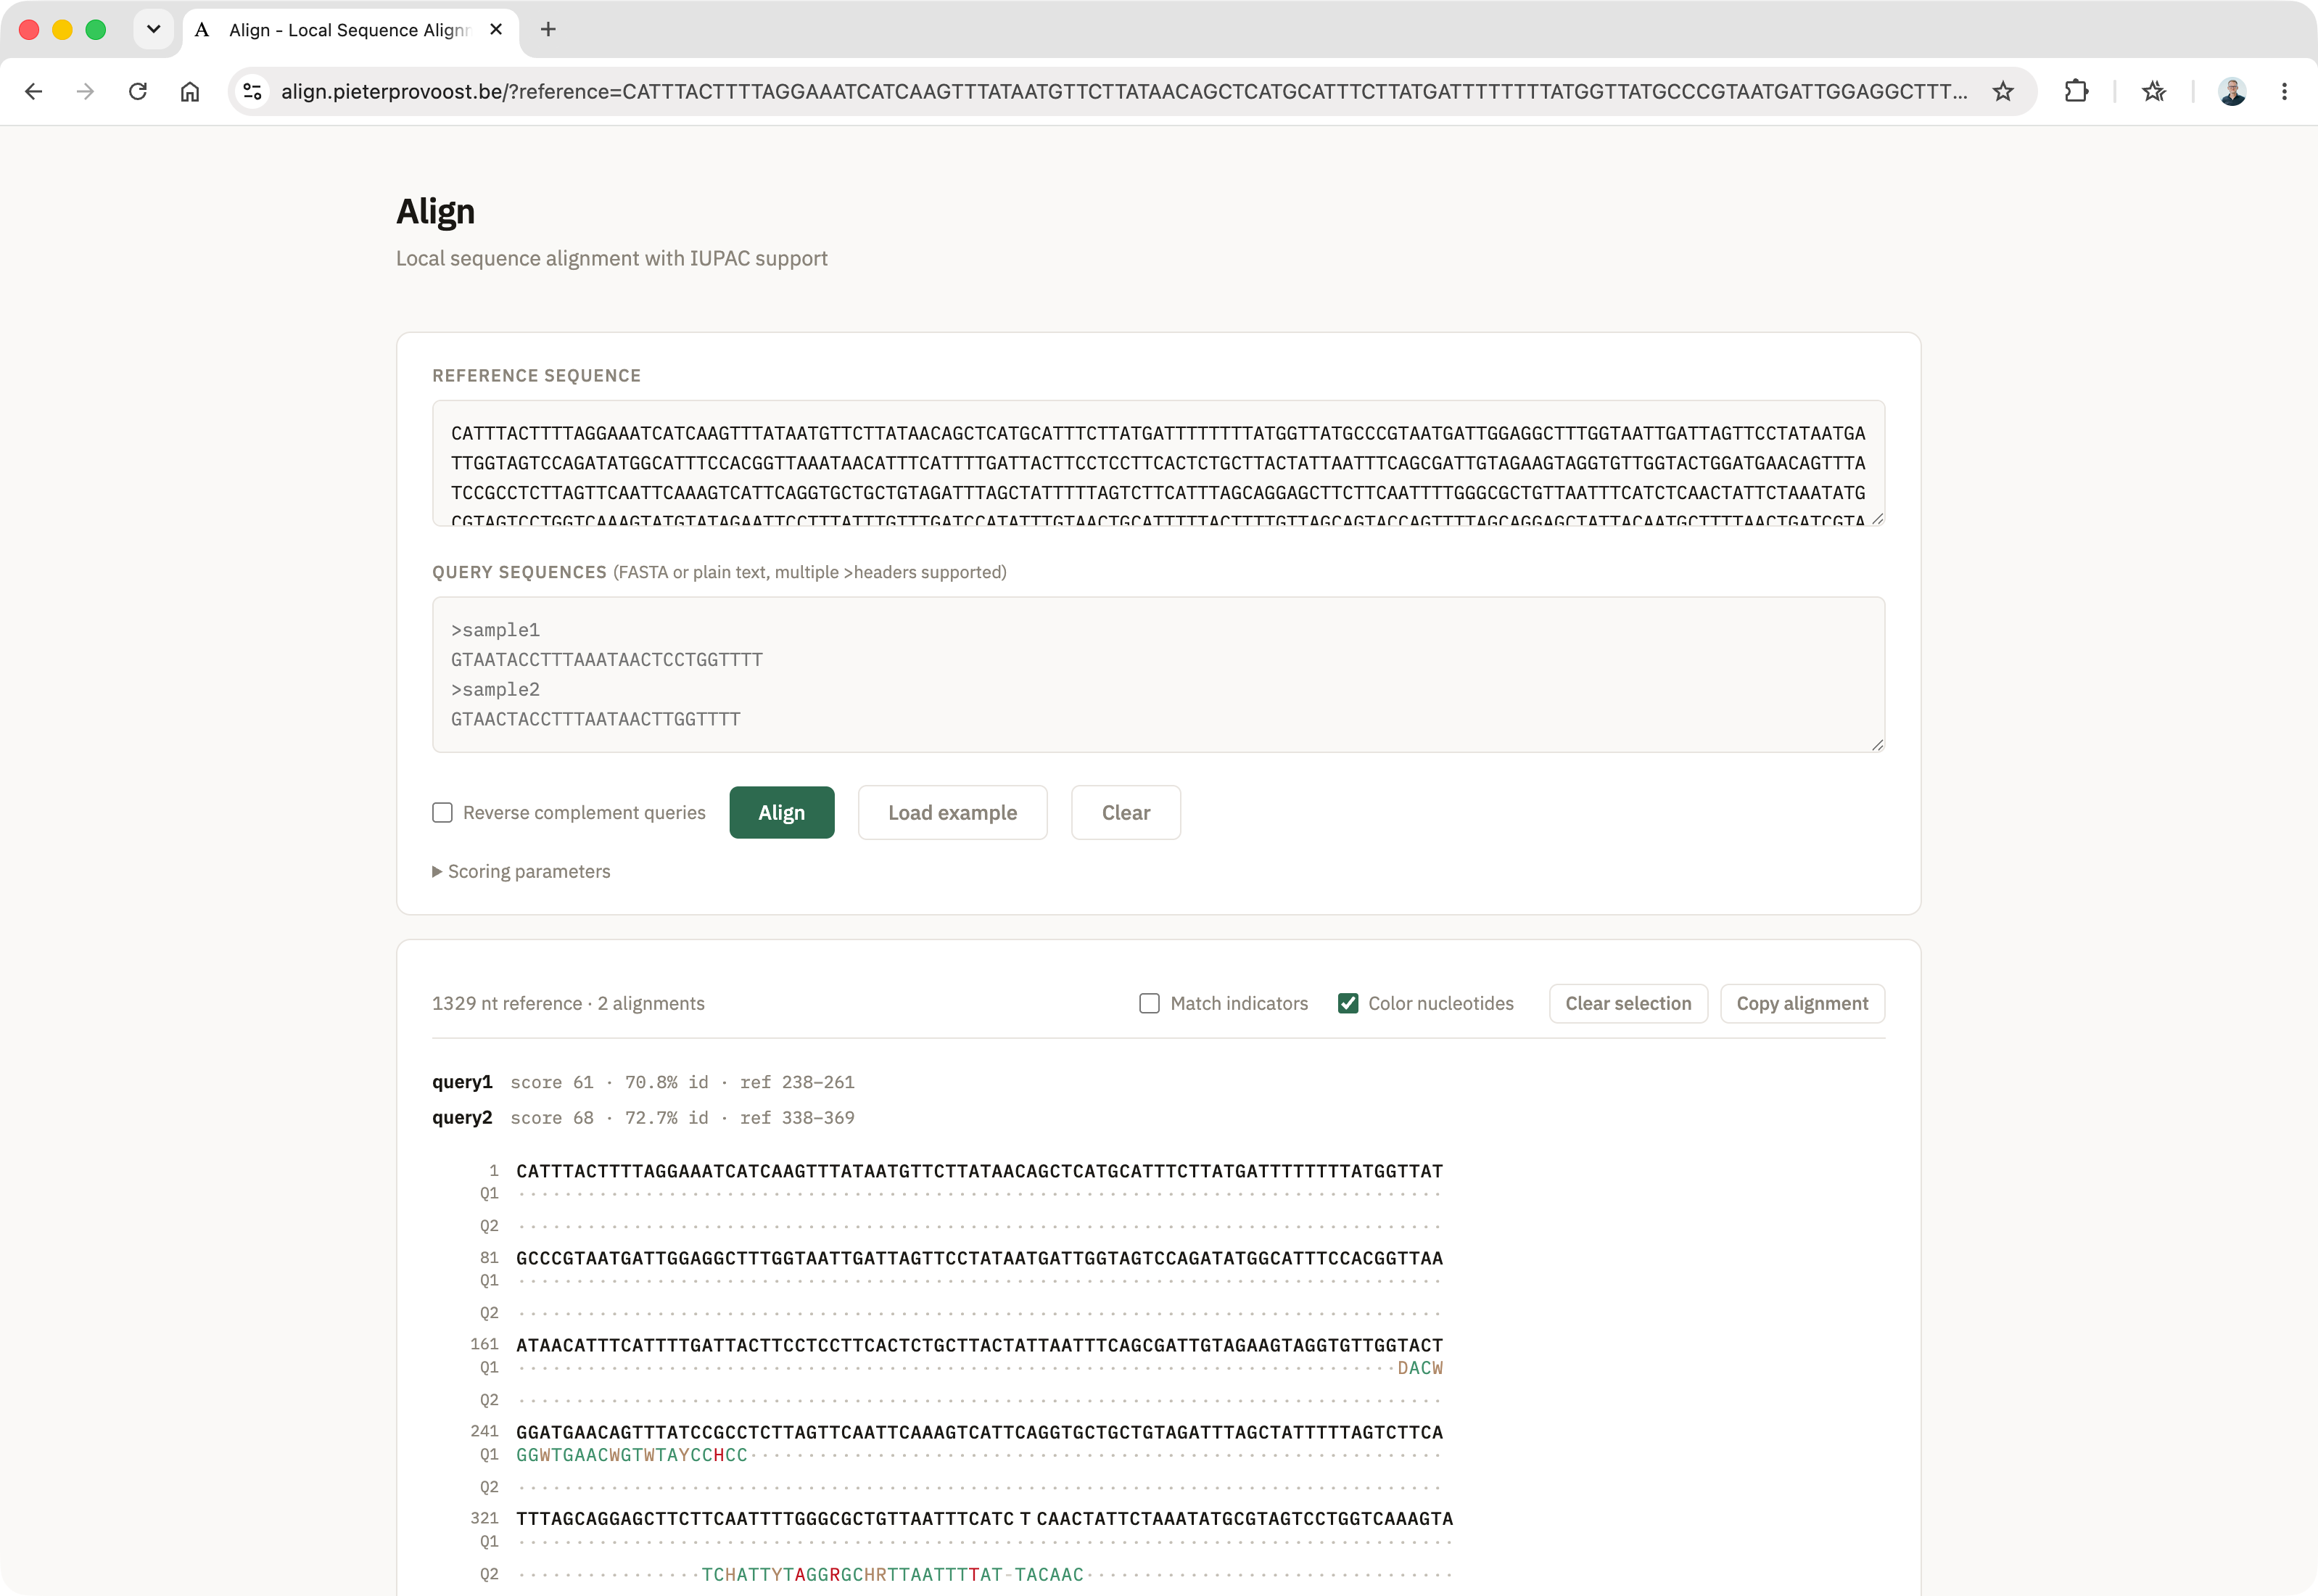This screenshot has width=2318, height=1596.
Task: Open the Chrome three-dot menu
Action: [2284, 91]
